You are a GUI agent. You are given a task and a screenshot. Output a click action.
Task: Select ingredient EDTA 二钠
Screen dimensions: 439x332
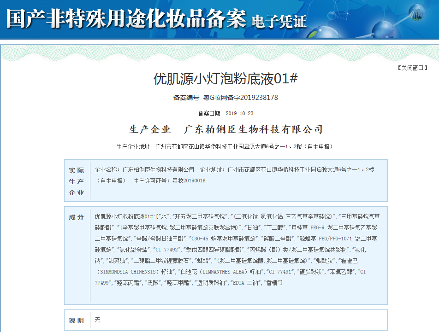point(245,283)
